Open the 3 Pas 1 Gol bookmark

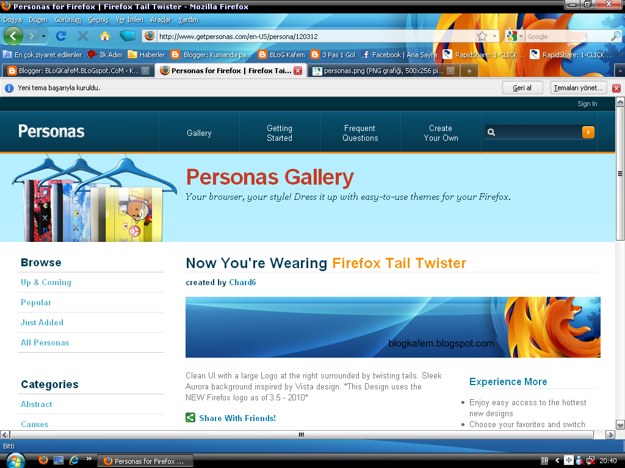click(x=333, y=54)
